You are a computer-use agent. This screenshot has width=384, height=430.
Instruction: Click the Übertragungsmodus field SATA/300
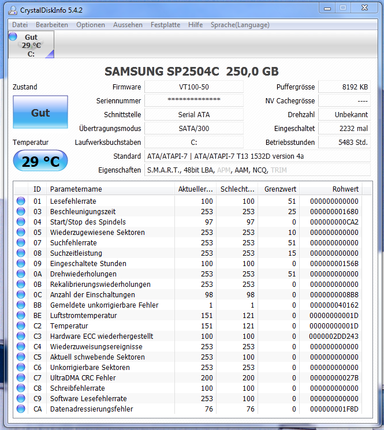(x=194, y=128)
